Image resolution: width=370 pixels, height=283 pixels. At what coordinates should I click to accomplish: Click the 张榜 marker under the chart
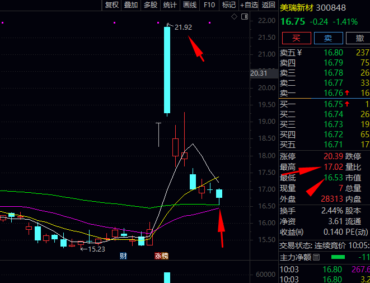pos(162,256)
